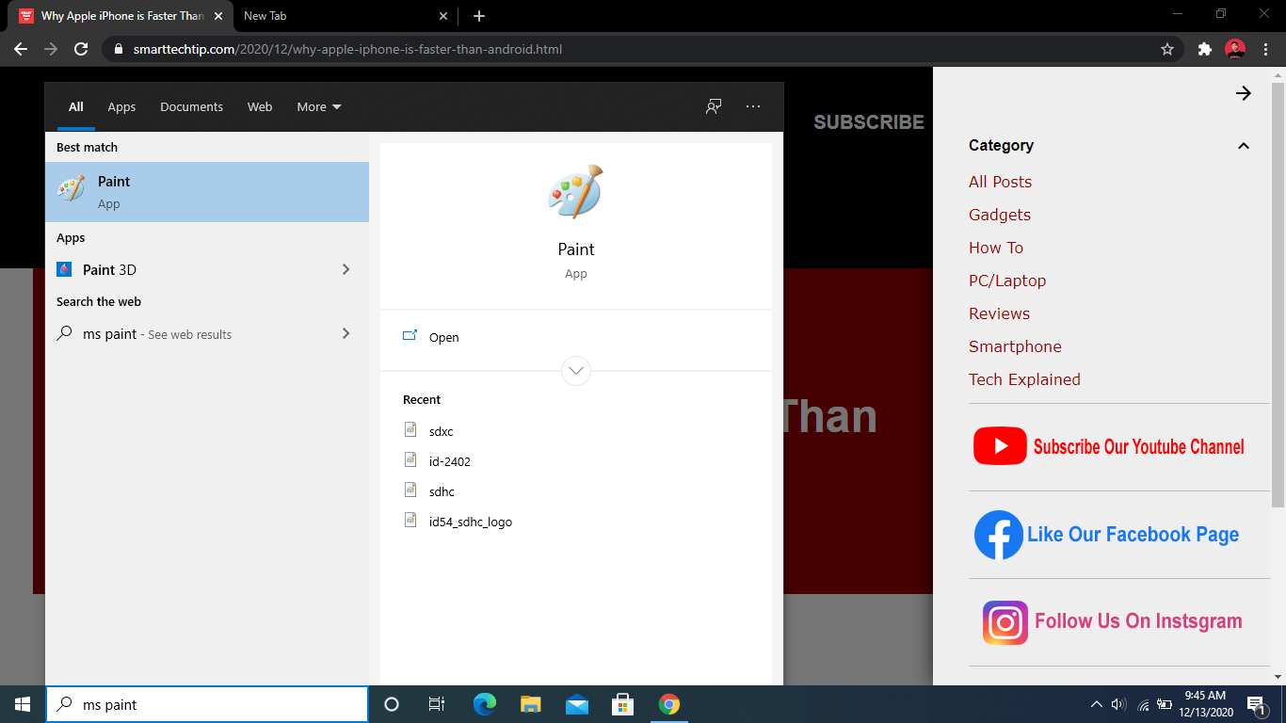This screenshot has height=723, width=1286.
Task: Go back in Chrome browser
Action: [21, 49]
